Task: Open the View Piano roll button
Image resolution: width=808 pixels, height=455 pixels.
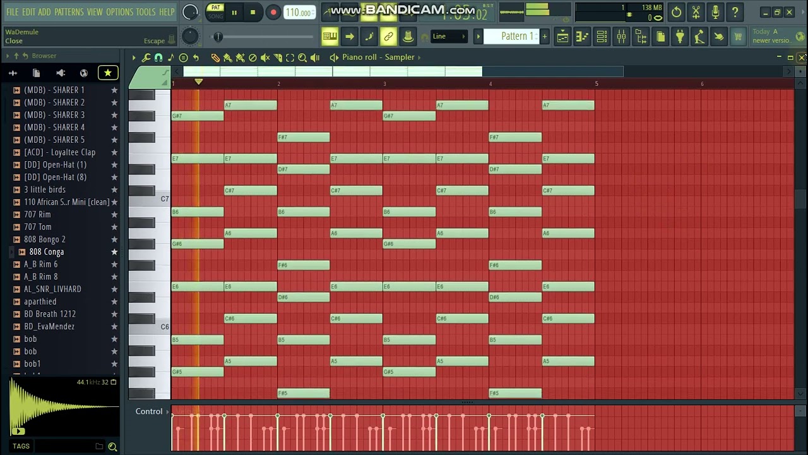Action: click(582, 37)
